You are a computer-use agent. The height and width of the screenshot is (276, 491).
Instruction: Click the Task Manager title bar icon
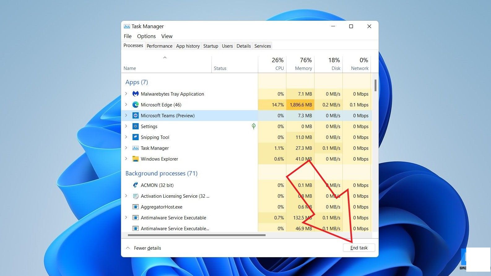tap(127, 26)
